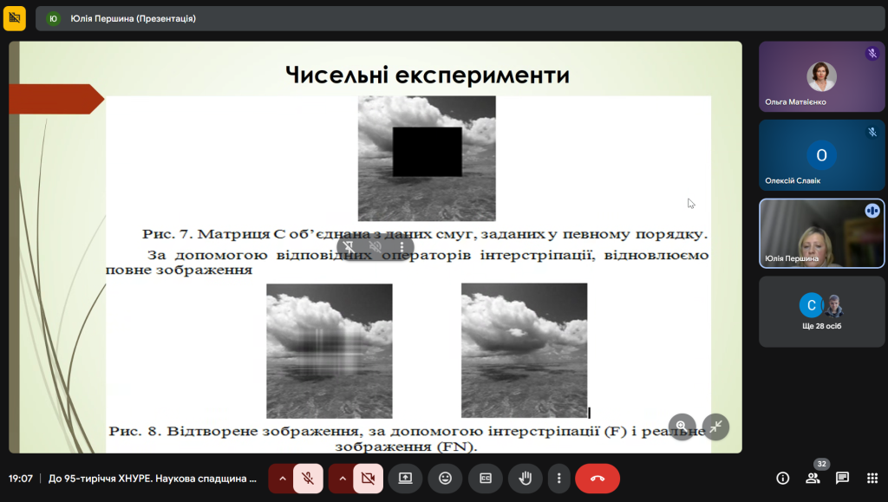
Task: Open the Activities grid icon
Action: (x=872, y=478)
